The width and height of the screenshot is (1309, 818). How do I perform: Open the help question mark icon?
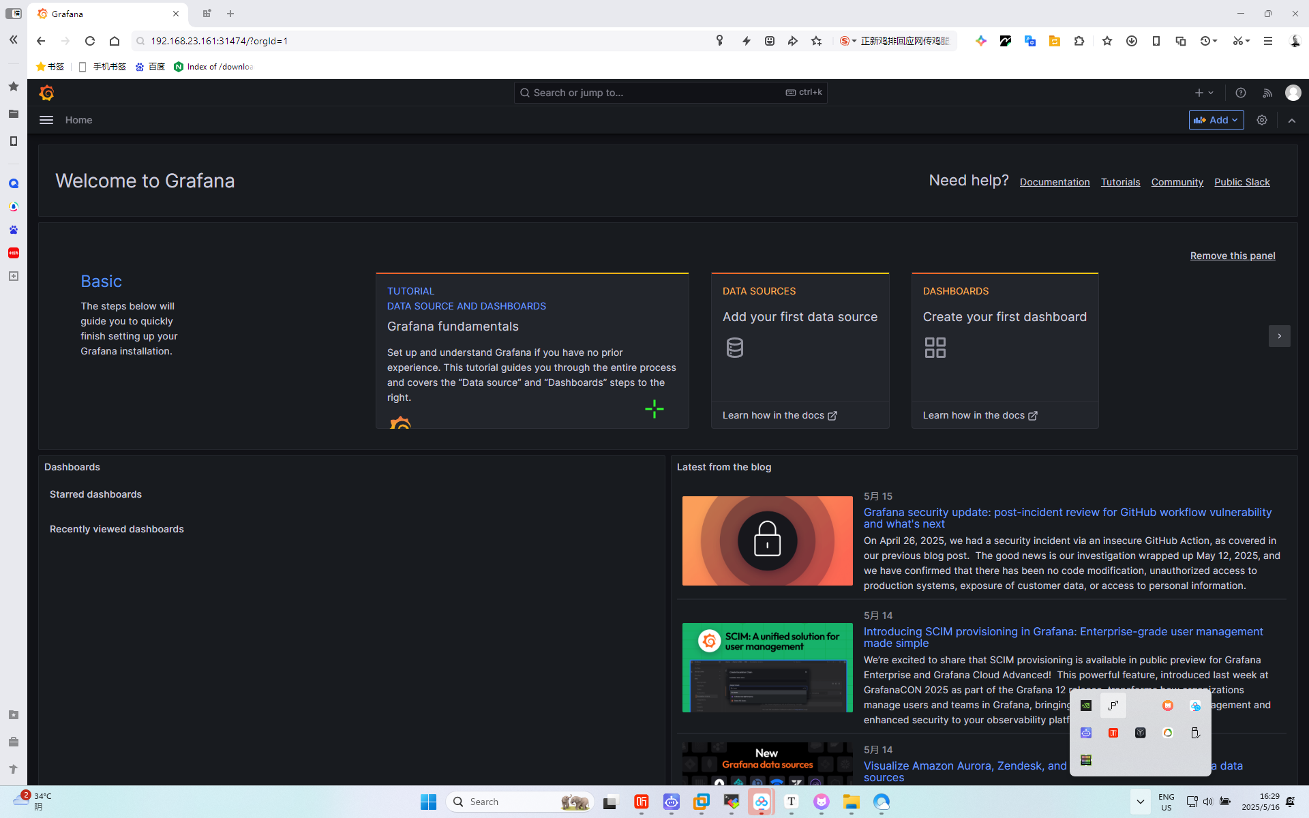click(x=1241, y=93)
